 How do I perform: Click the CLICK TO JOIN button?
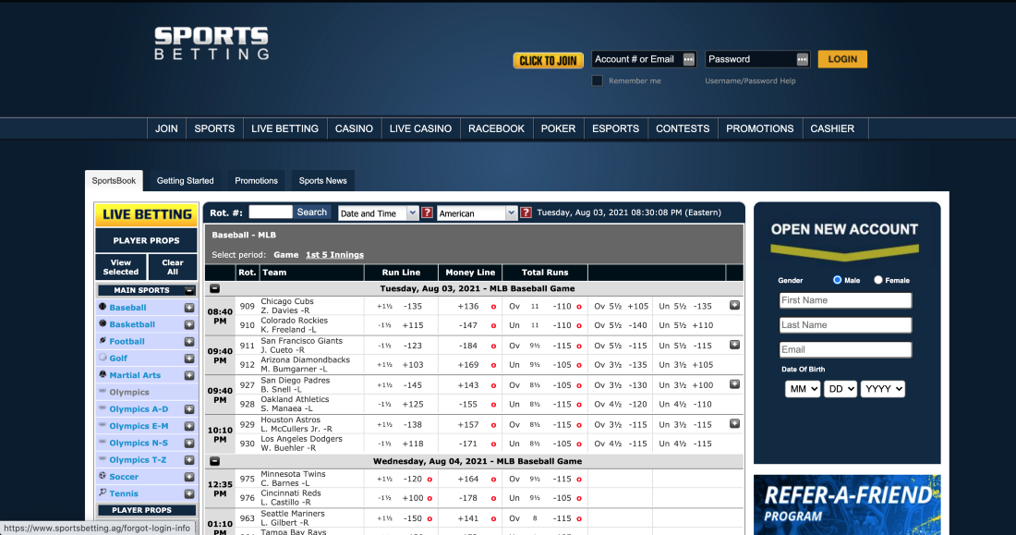point(548,60)
